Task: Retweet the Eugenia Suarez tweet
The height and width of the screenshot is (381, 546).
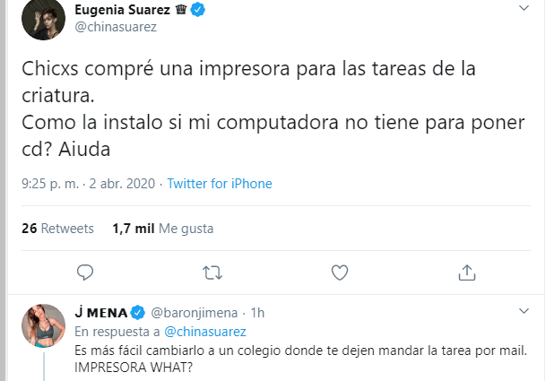Action: [212, 271]
